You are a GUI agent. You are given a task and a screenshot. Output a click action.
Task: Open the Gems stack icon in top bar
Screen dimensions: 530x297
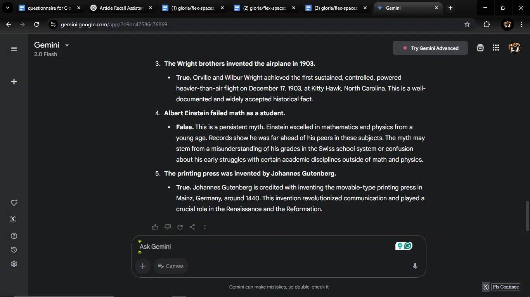coord(480,48)
